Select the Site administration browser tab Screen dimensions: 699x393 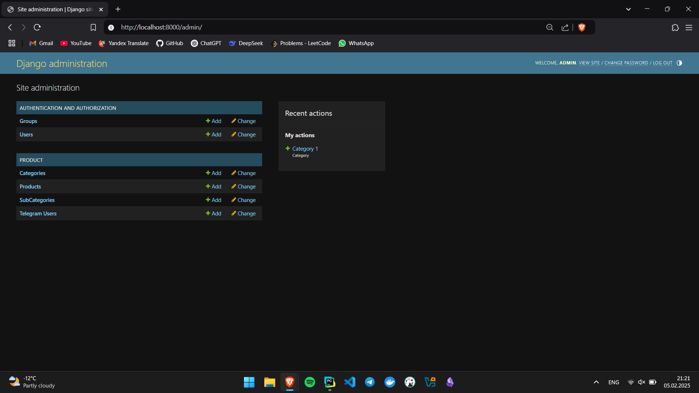point(55,9)
